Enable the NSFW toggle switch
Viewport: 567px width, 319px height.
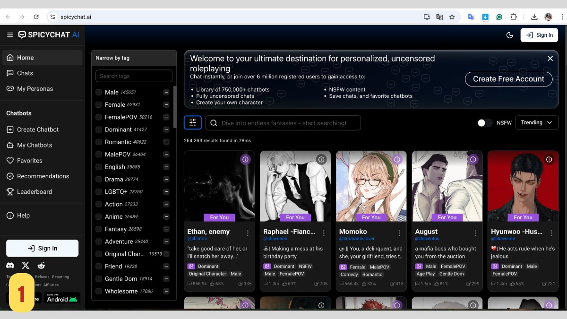pyautogui.click(x=484, y=123)
